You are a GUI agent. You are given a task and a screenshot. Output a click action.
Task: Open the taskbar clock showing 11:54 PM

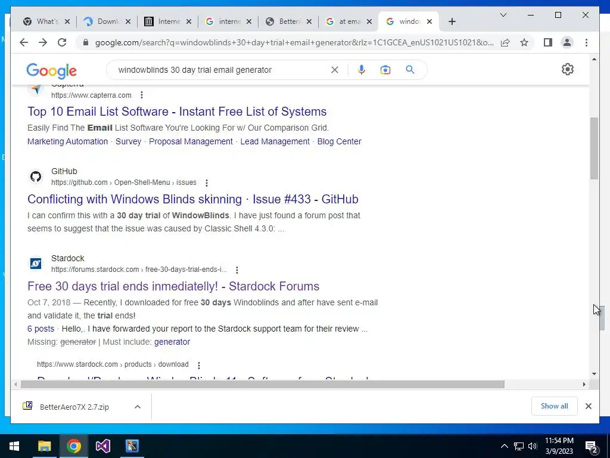559,446
